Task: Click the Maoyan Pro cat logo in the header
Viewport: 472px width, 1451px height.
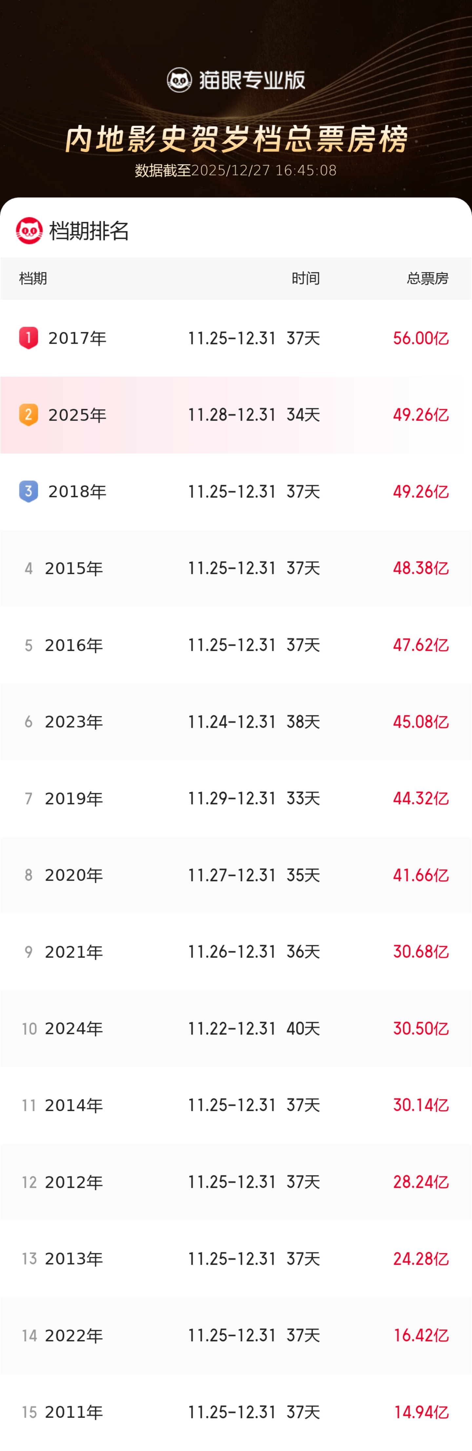Action: 179,80
